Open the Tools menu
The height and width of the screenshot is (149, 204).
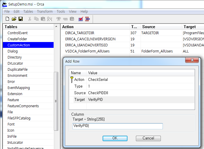[x=61, y=12]
